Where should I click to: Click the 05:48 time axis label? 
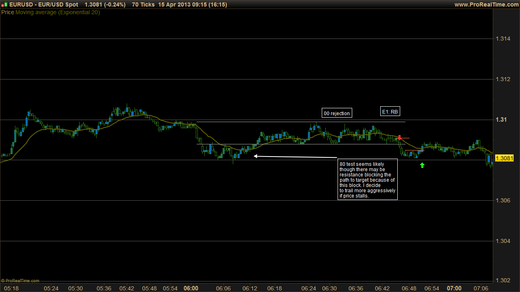coord(149,288)
